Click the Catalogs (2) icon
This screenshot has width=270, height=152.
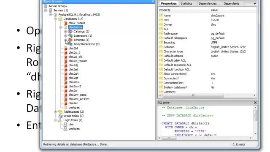point(70,32)
